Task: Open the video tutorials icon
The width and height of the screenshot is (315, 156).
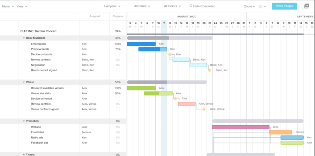Action: [x=306, y=6]
